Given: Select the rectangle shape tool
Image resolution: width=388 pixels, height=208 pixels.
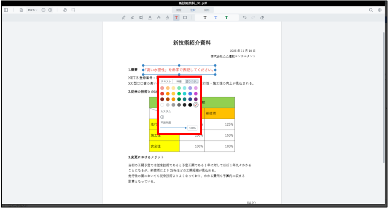Looking at the screenshot, I should (185, 17).
